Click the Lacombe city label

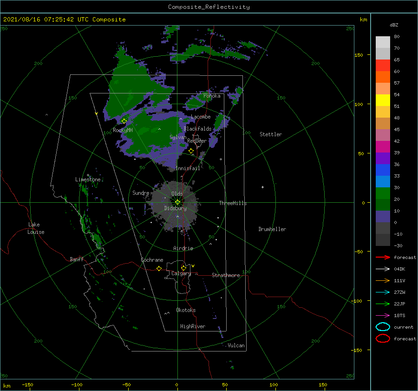pyautogui.click(x=201, y=117)
